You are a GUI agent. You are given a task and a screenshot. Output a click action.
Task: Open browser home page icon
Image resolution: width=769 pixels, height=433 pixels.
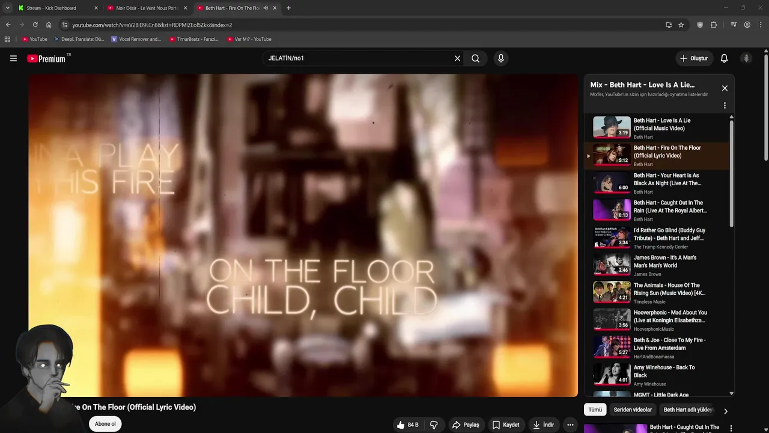click(x=49, y=25)
